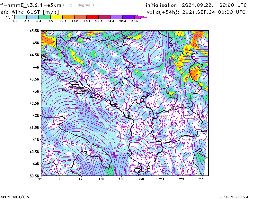The height and width of the screenshot is (199, 257).
Task: Click the "17E" longitude label
Action: [82, 179]
